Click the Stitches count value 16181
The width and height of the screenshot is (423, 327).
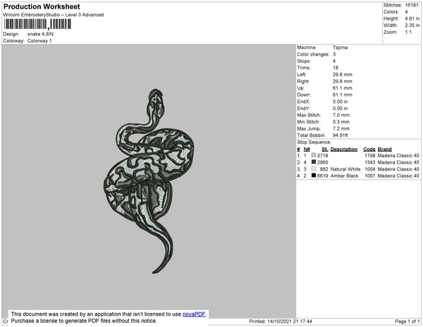[412, 5]
